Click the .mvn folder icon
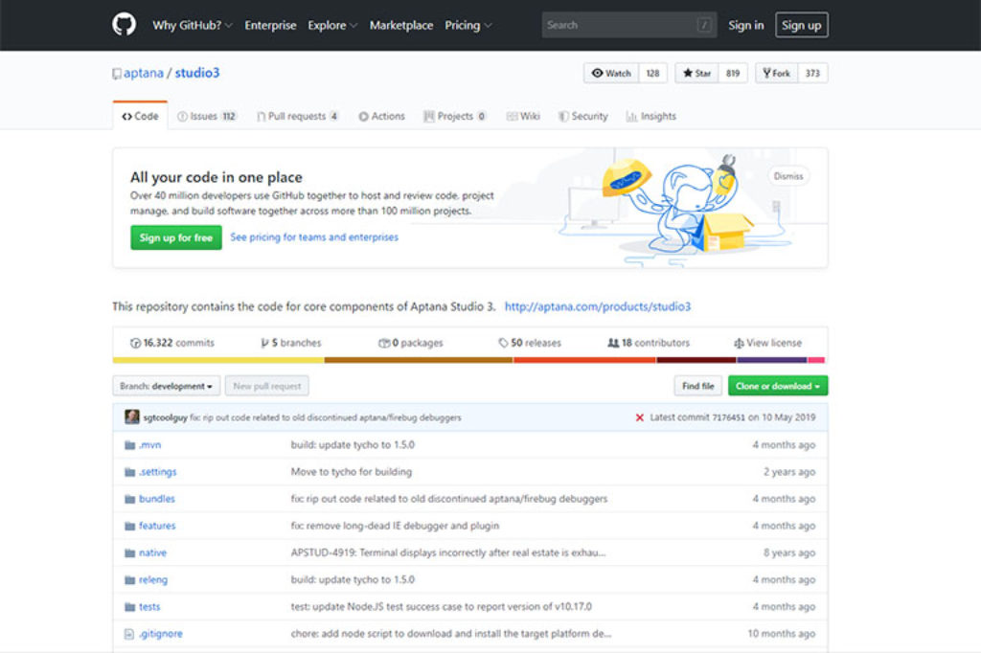 pos(130,445)
